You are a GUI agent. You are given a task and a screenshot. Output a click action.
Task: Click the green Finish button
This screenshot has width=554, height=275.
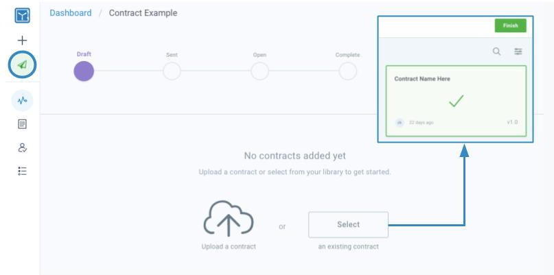click(511, 26)
